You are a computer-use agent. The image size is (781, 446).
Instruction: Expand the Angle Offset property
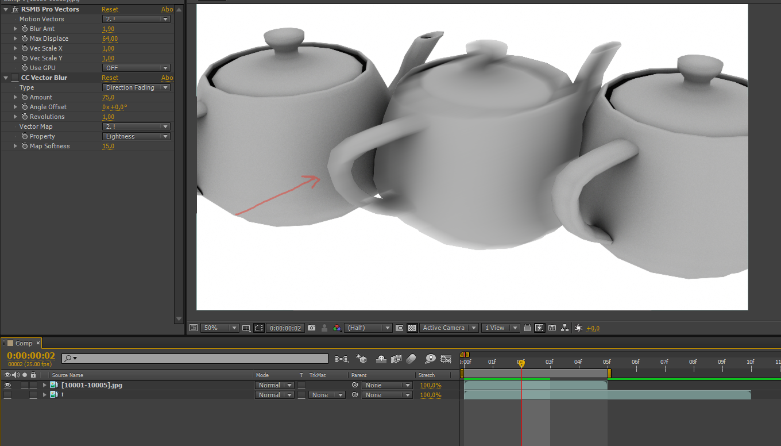point(16,107)
